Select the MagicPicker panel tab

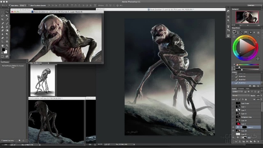[236, 28]
